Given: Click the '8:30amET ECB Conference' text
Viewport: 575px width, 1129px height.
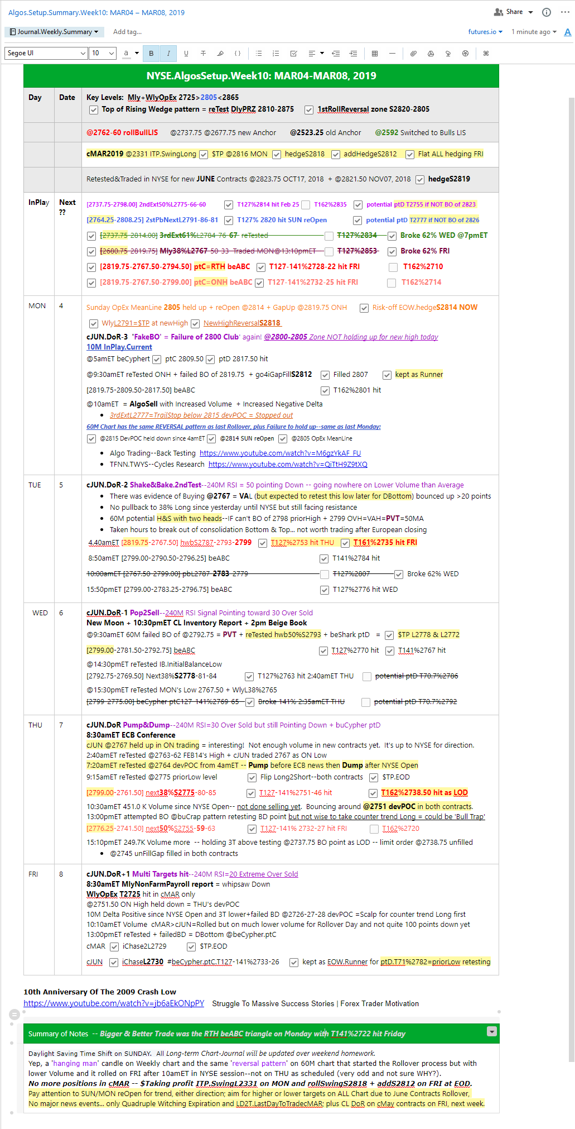Looking at the screenshot, I should pos(131,735).
